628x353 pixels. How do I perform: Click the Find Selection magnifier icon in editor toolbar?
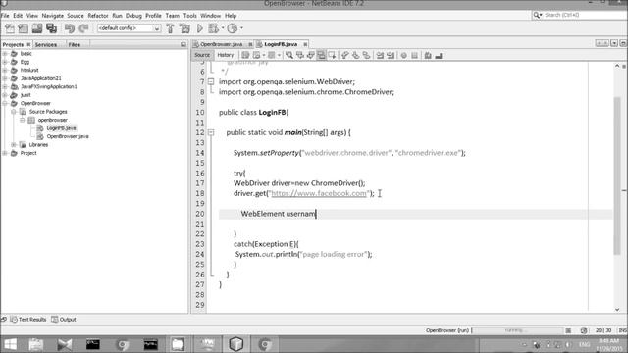coord(289,55)
